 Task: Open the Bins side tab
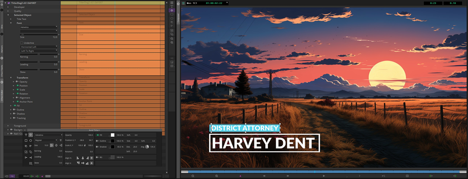2,26
